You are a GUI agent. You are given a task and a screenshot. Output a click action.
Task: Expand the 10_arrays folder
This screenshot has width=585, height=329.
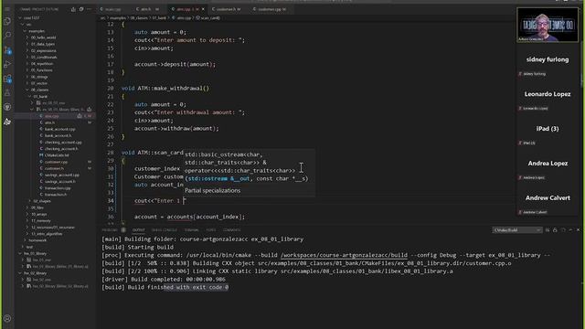click(38, 215)
